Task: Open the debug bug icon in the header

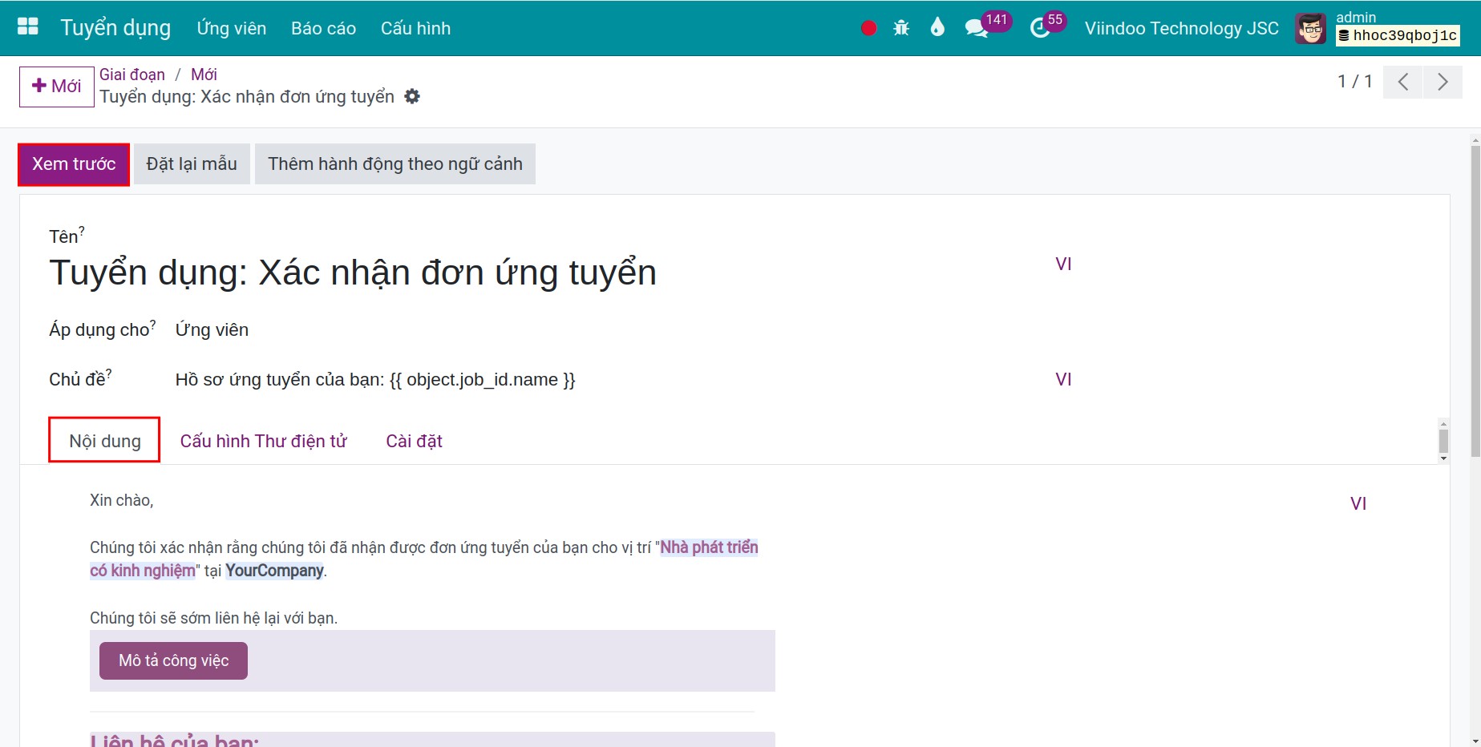Action: click(x=901, y=26)
